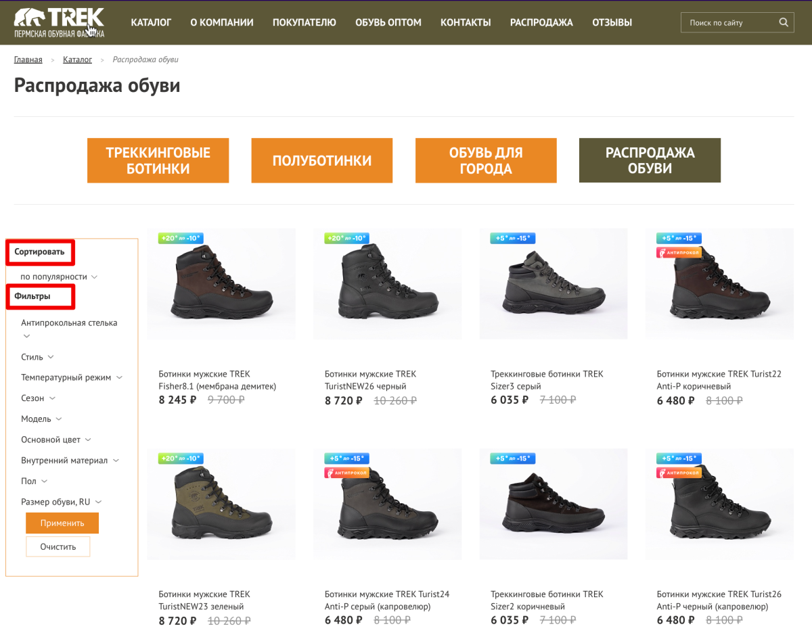This screenshot has width=812, height=637.
Task: Expand the Размер обуви, RU filter
Action: (62, 502)
